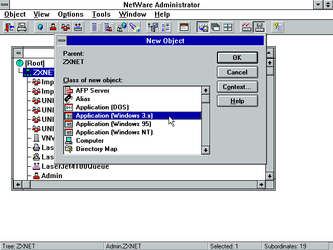This screenshot has height=250, width=333.
Task: Click the 1-2 sort order toolbar icon
Action: coord(165,27)
